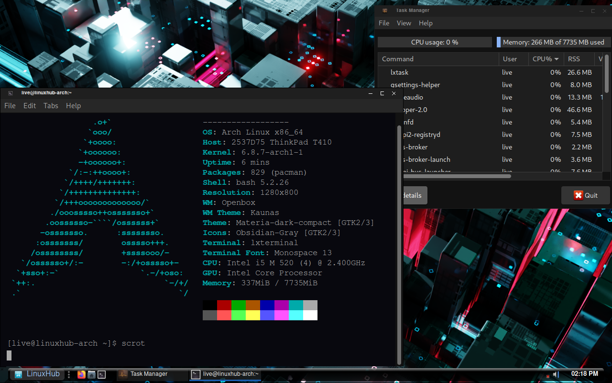Image resolution: width=612 pixels, height=383 pixels.
Task: Click the panel separator handle beside LinuxHub
Action: tap(69, 374)
